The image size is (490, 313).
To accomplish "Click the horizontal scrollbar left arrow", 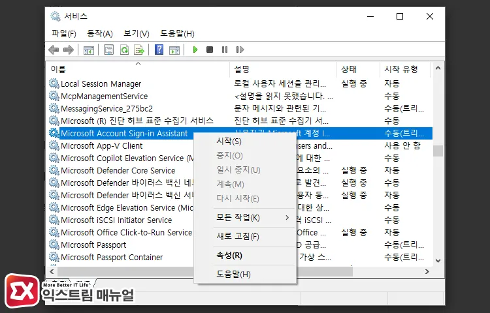I will (x=52, y=271).
